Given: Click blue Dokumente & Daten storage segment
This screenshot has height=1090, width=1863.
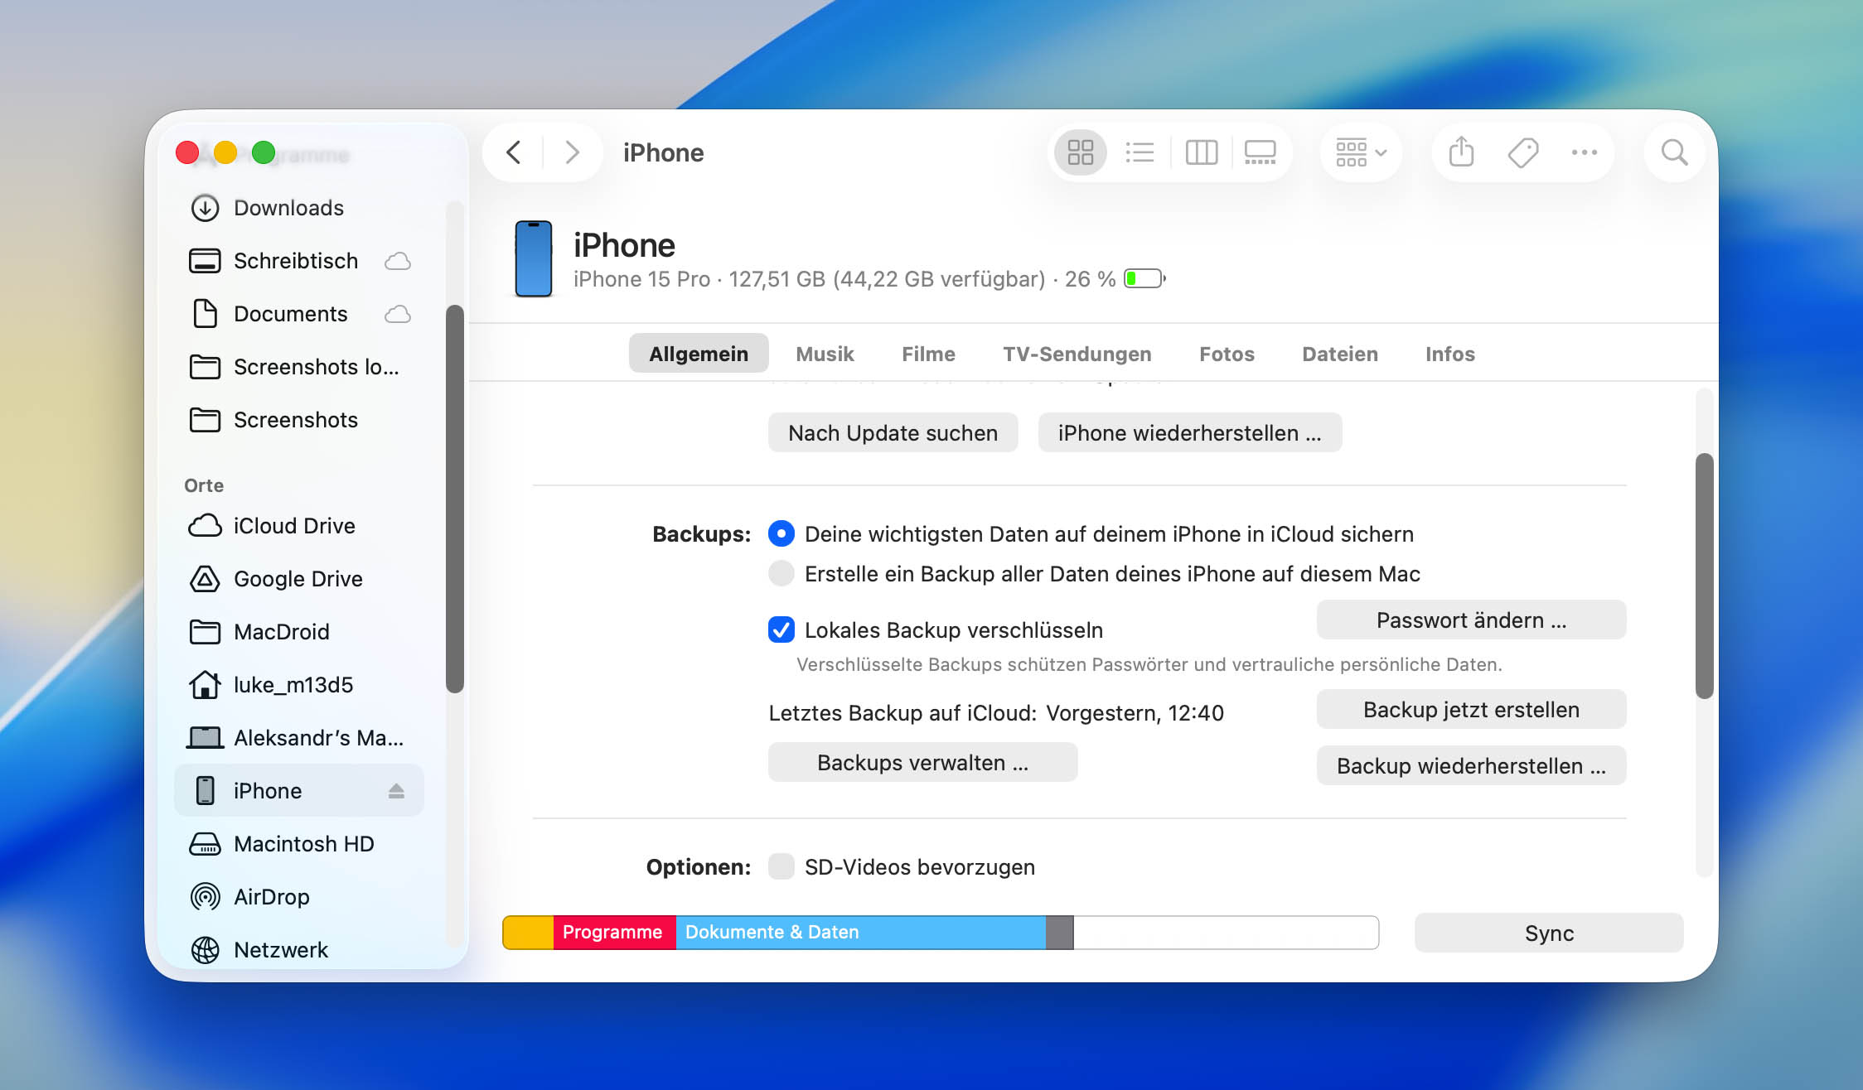Looking at the screenshot, I should click(861, 933).
